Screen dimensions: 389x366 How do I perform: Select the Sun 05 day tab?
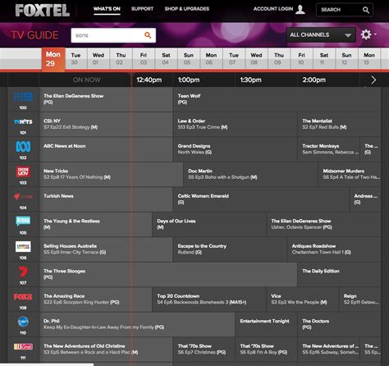189,59
